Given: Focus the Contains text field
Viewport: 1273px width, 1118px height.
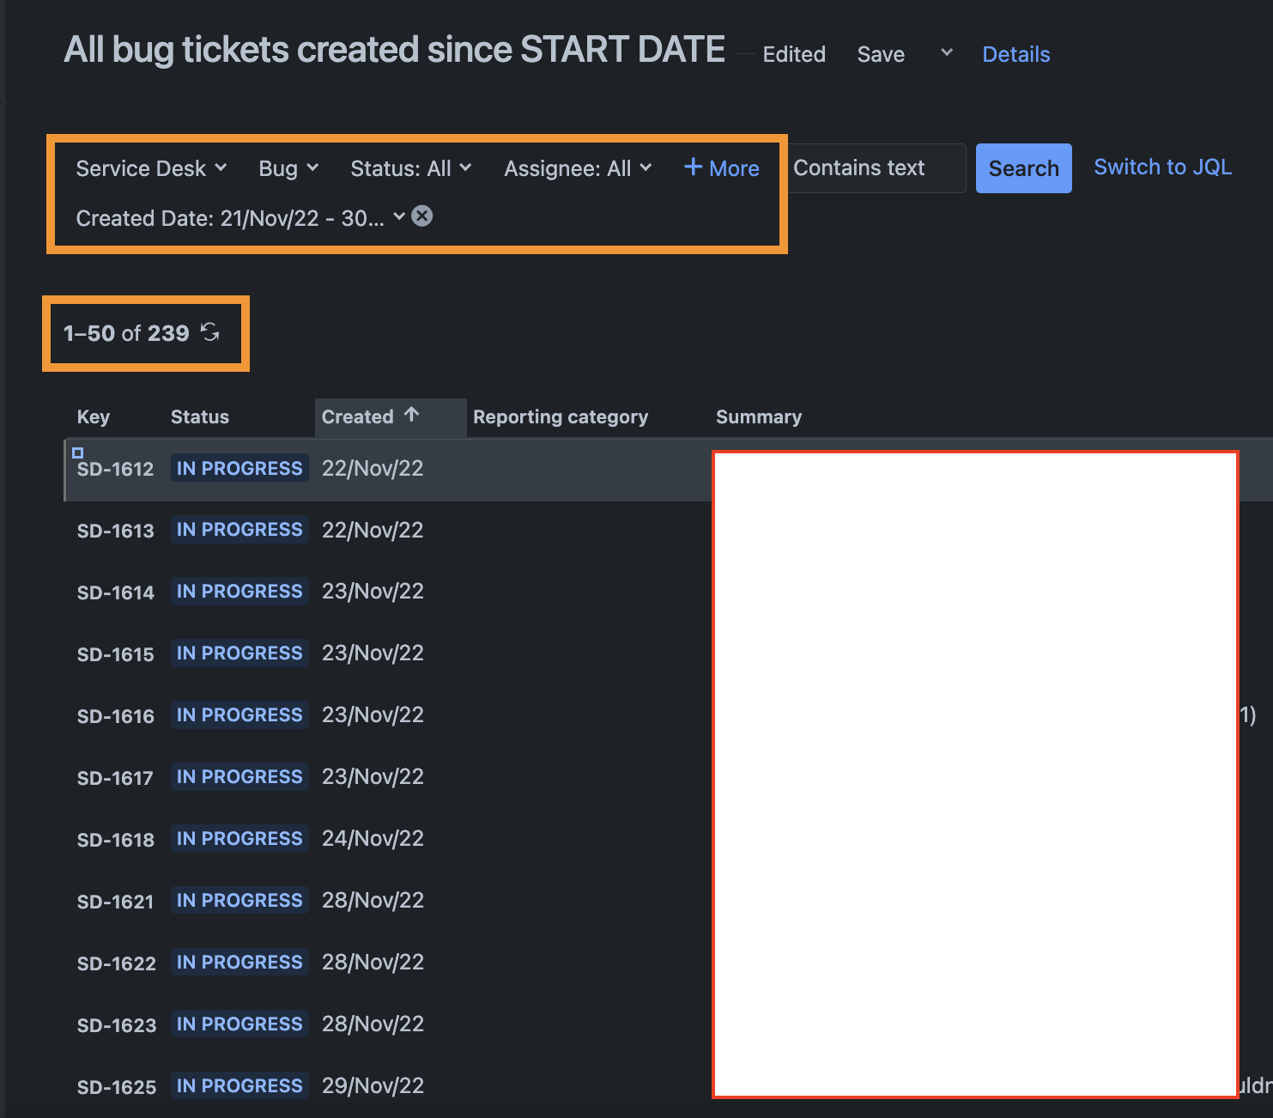Looking at the screenshot, I should [876, 168].
